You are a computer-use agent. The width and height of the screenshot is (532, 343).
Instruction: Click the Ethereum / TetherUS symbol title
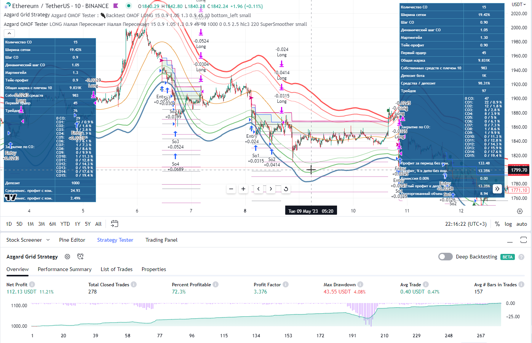(42, 6)
